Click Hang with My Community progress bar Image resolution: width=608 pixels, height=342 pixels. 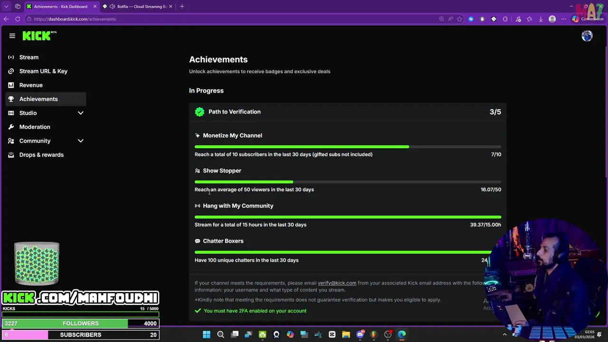[348, 217]
